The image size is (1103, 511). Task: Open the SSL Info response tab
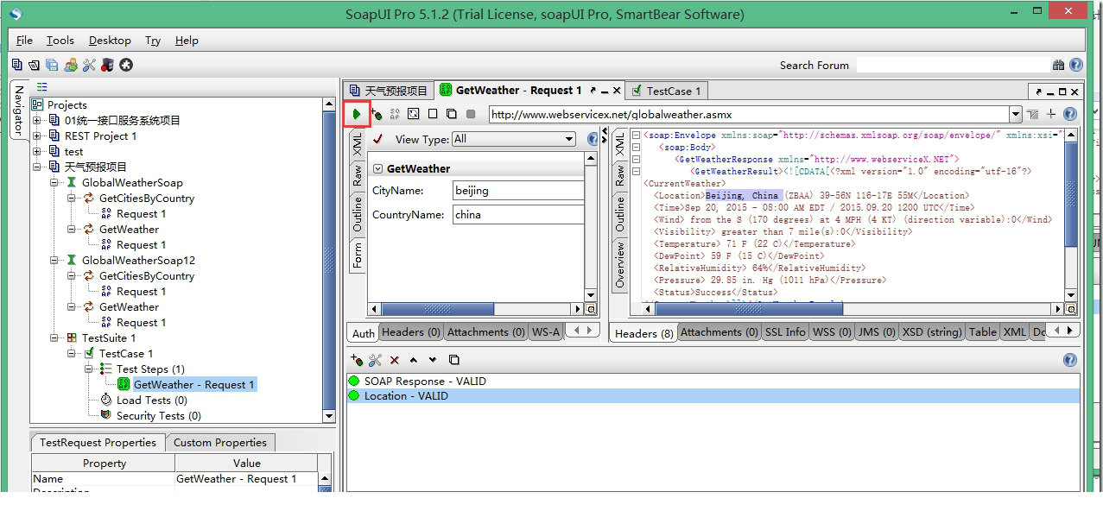[x=785, y=332]
